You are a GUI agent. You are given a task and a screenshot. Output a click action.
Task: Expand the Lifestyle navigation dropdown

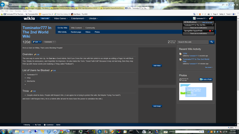point(93,18)
